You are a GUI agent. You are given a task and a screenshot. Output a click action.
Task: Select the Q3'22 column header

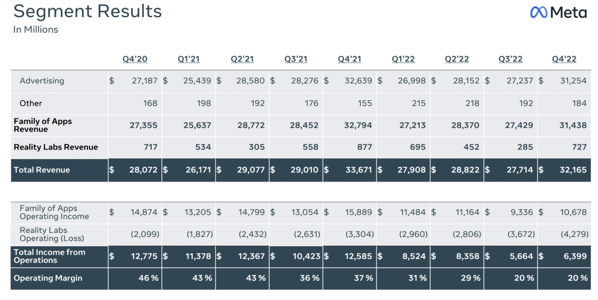tap(511, 59)
